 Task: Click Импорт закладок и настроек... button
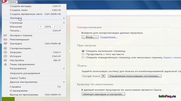coord(103,94)
